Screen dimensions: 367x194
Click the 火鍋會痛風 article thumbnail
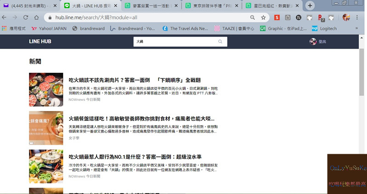point(46,128)
